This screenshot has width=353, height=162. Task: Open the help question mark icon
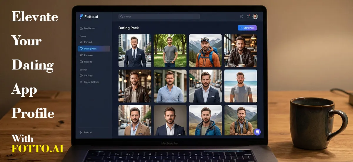242,16
